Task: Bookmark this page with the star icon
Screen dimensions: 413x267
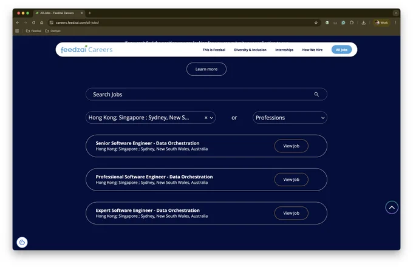Action: click(x=316, y=22)
